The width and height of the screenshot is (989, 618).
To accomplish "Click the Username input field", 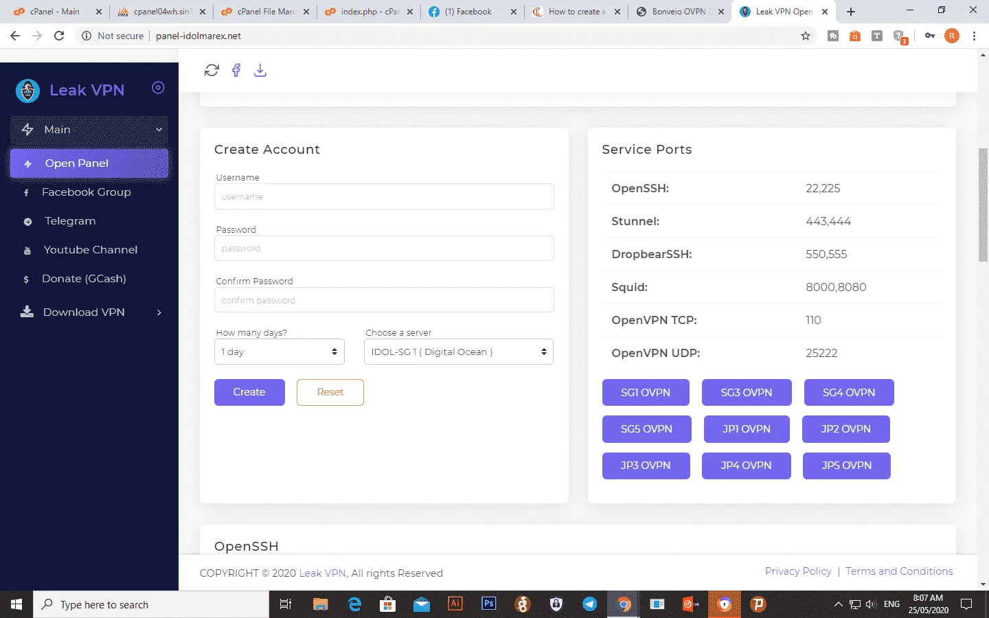I will click(x=384, y=196).
